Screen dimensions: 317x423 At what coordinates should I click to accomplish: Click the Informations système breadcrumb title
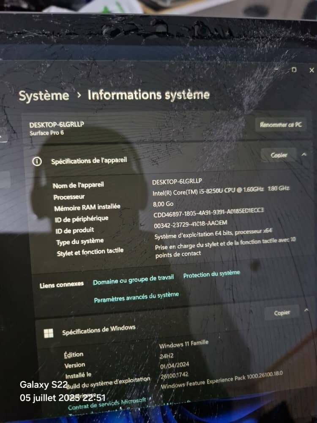click(148, 95)
